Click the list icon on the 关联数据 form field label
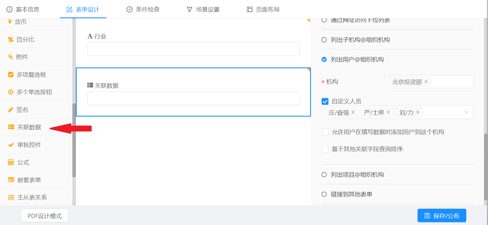 pos(90,85)
